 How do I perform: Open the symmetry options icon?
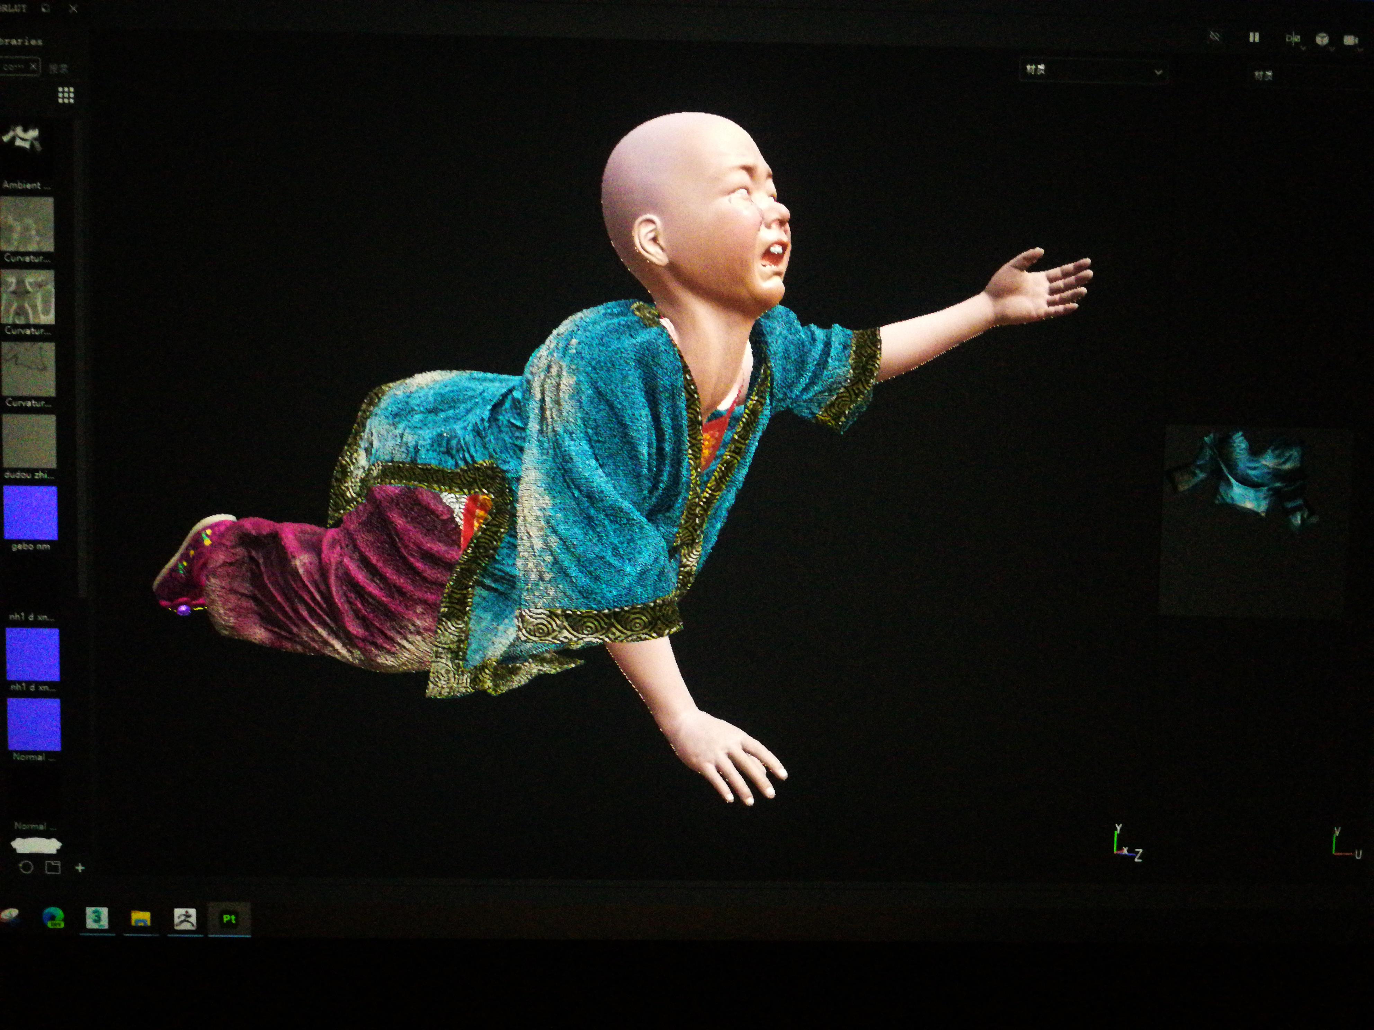[x=1293, y=39]
